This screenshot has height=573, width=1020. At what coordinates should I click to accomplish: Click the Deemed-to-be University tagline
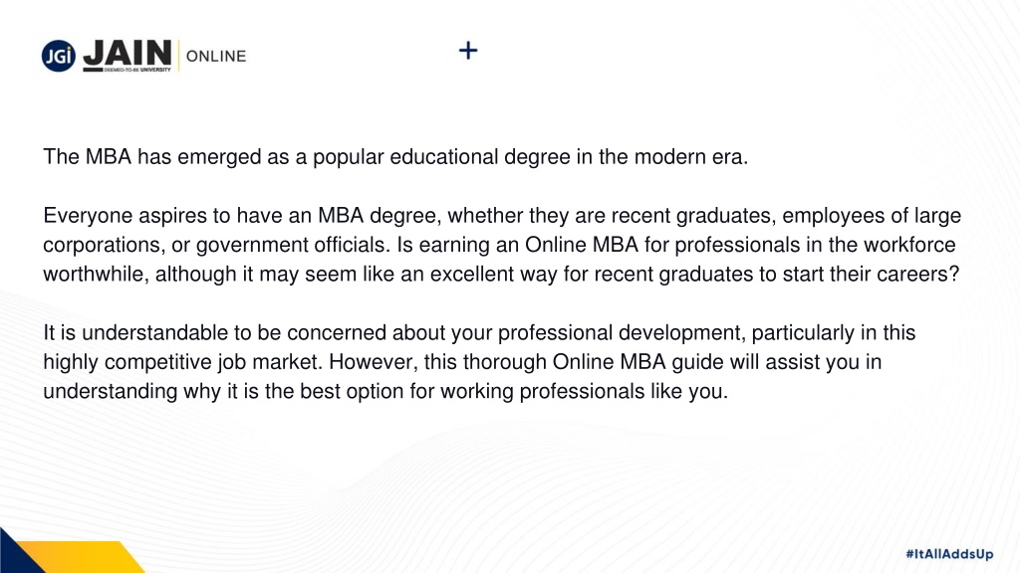click(x=137, y=70)
